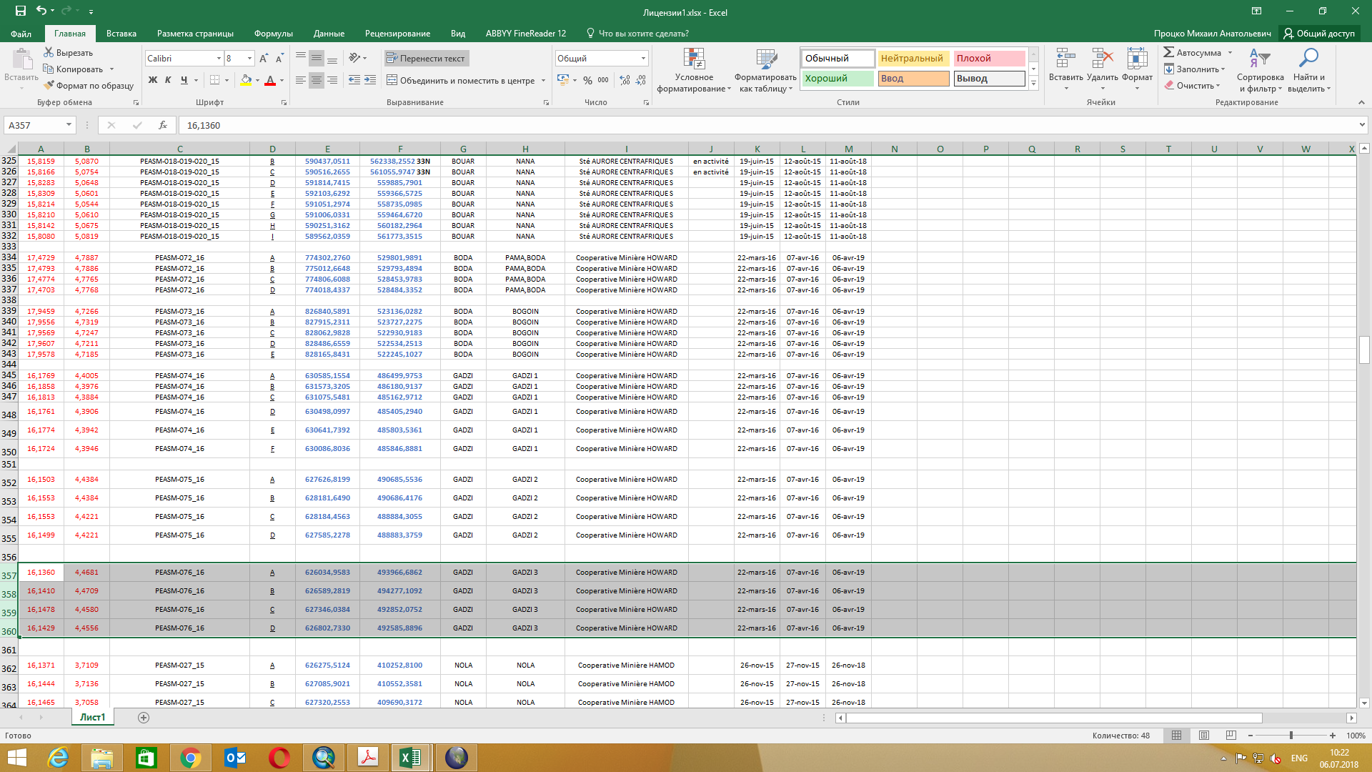The width and height of the screenshot is (1372, 772).
Task: Click the Sort and Filter icon
Action: click(x=1259, y=59)
